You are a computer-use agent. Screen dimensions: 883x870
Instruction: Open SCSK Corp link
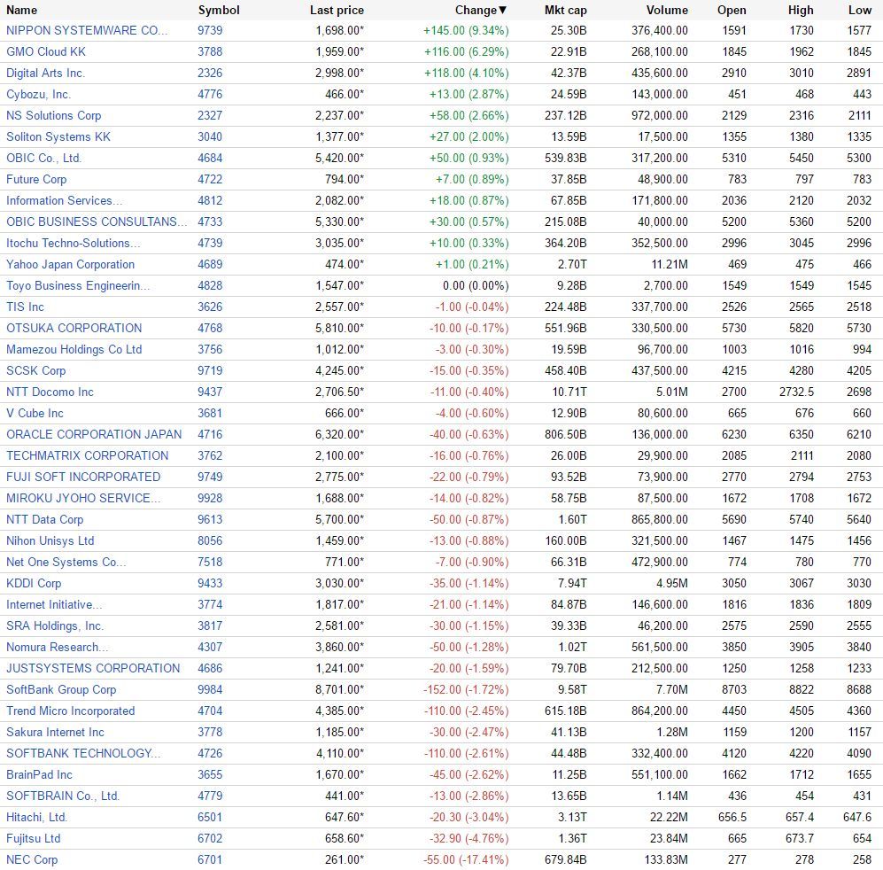click(36, 370)
